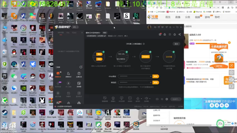The width and height of the screenshot is (237, 133).
Task: Open the headset support icon in companion title bar
Action: coord(155,27)
